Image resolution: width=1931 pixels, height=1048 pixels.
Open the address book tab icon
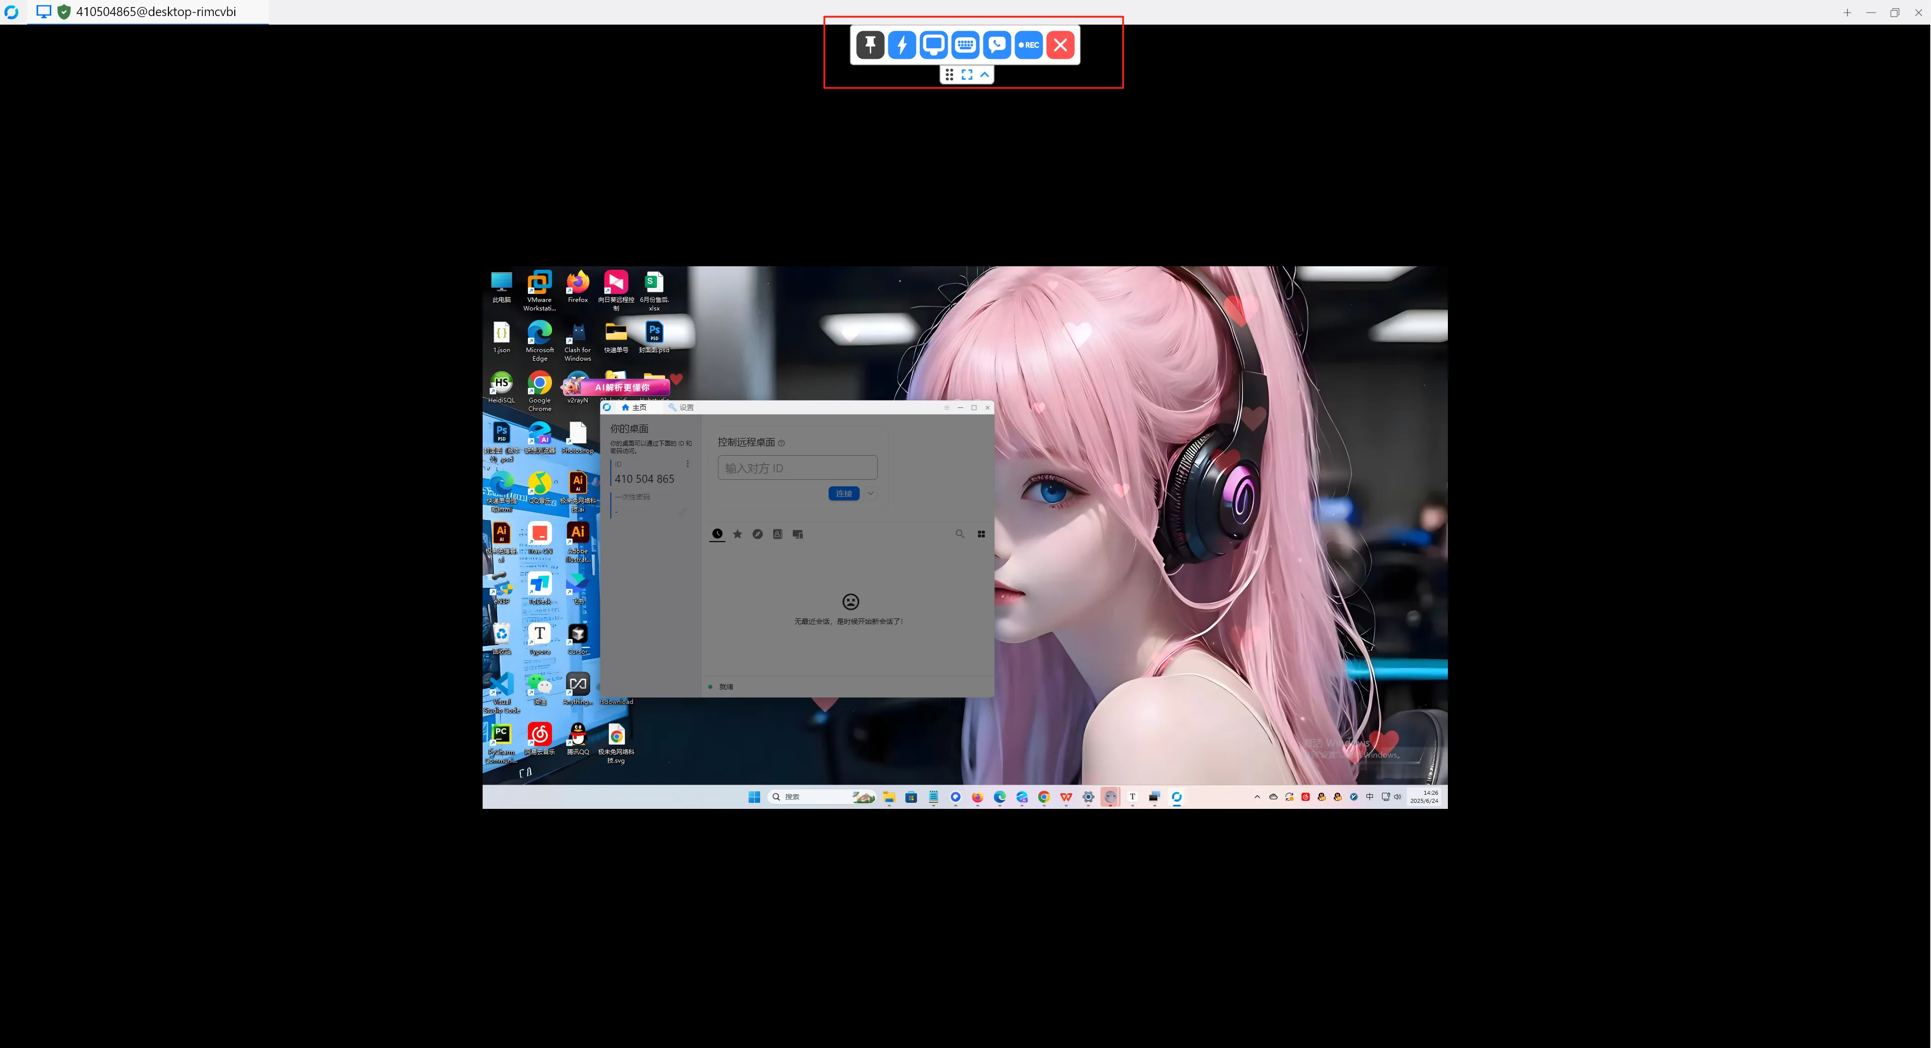[777, 534]
